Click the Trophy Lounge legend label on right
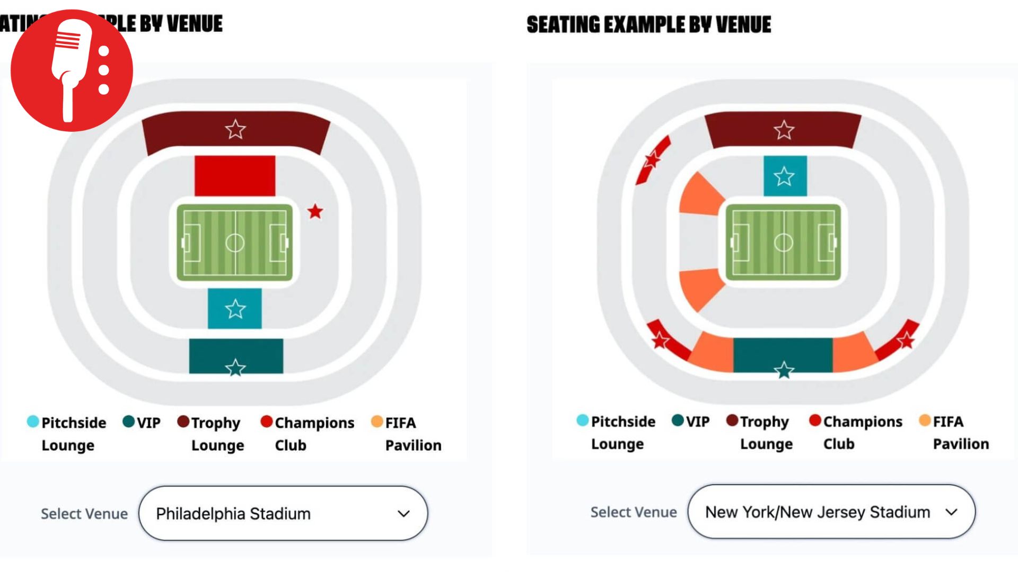This screenshot has height=572, width=1018. 765,432
